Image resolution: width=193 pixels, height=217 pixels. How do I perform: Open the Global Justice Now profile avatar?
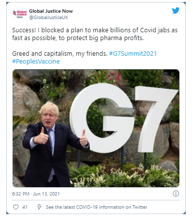(20, 14)
